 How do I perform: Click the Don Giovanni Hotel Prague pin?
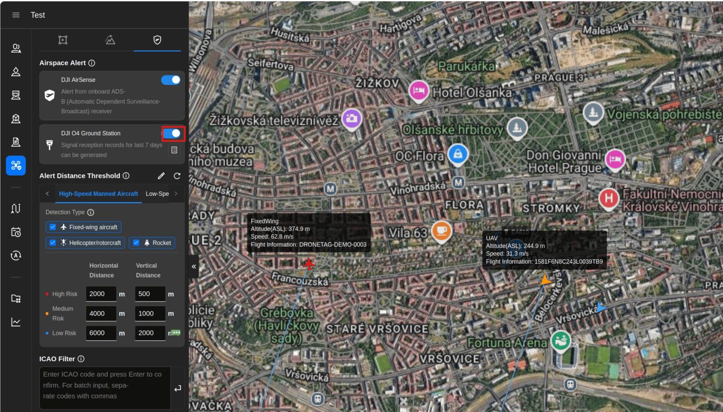(615, 160)
